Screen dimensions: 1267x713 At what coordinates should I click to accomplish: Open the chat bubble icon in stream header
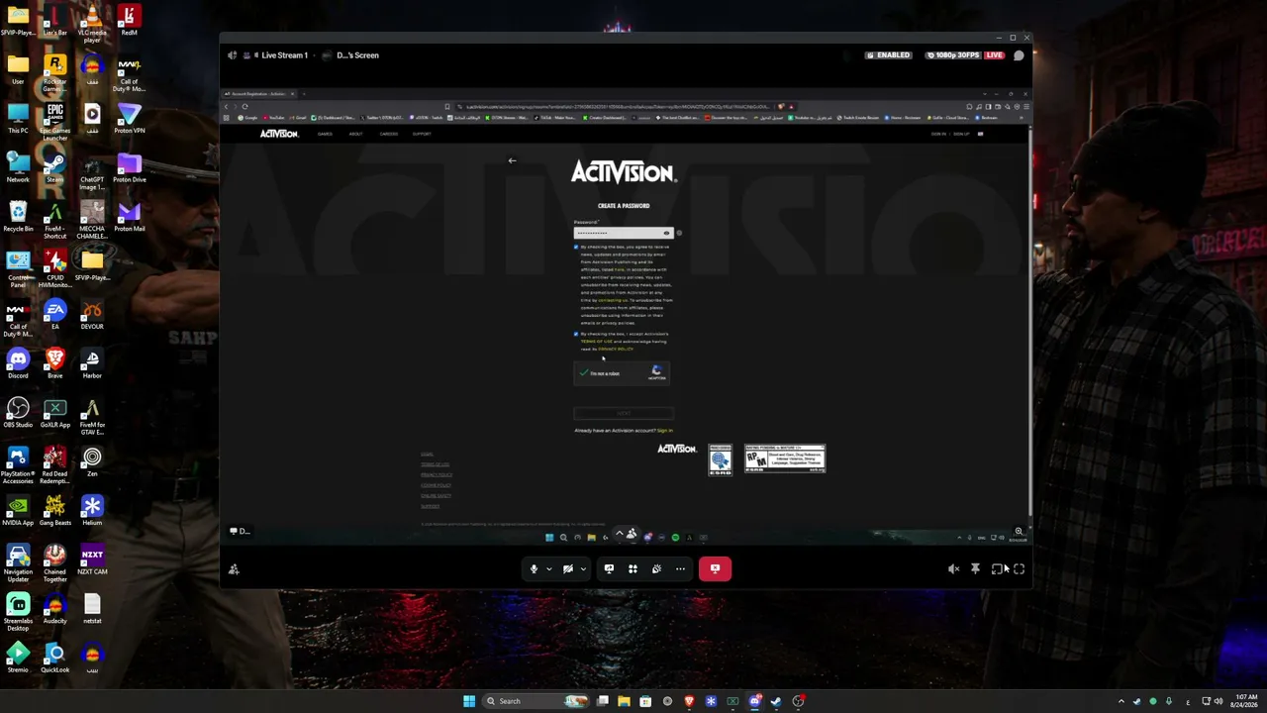click(1019, 55)
